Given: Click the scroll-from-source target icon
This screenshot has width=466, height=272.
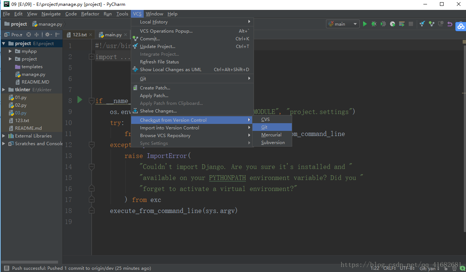Looking at the screenshot, I should click(29, 34).
